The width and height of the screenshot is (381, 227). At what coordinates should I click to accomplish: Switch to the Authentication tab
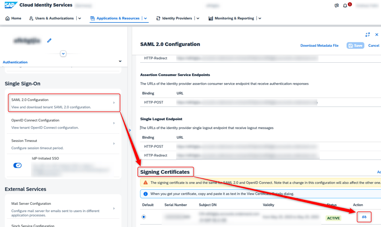click(15, 62)
